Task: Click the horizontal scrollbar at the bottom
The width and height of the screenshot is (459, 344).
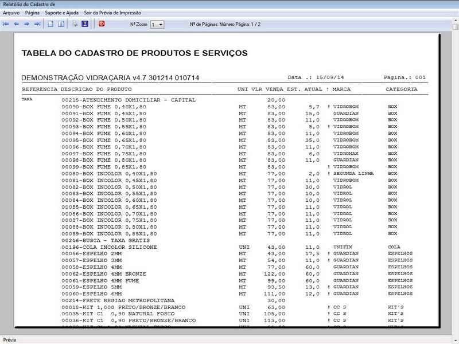Action: [229, 330]
